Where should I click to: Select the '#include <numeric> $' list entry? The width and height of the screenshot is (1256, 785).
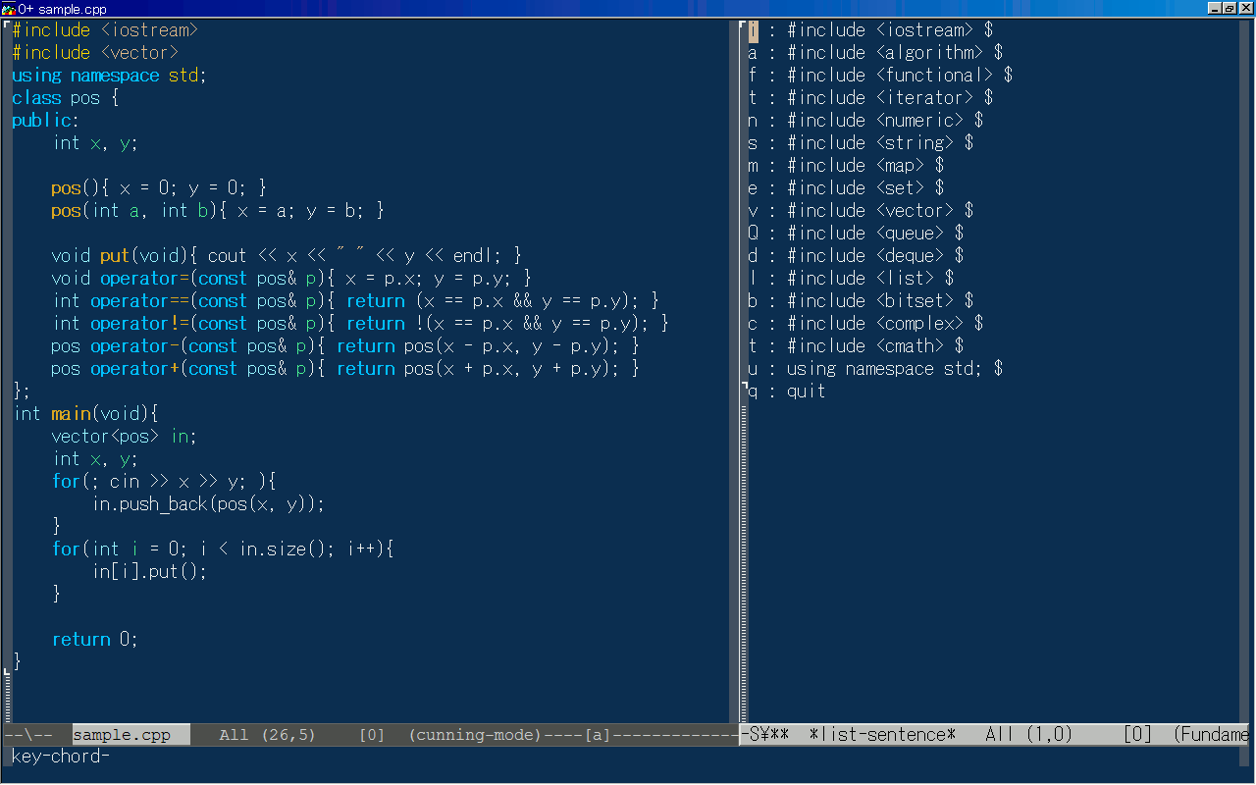tap(866, 121)
